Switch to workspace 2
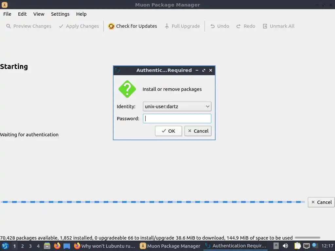335x251 pixels. pyautogui.click(x=23, y=246)
